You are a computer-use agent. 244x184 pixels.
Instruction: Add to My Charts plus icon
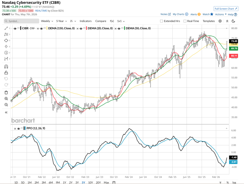coord(186,14)
